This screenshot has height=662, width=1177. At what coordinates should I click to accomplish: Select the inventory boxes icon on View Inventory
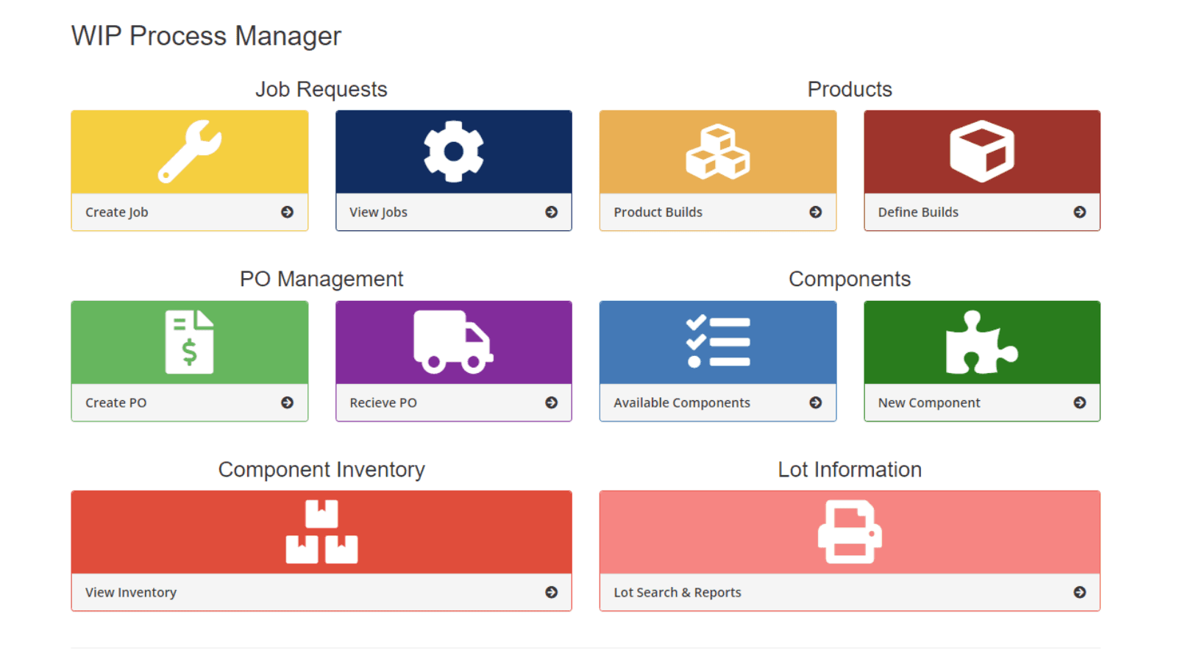(321, 531)
